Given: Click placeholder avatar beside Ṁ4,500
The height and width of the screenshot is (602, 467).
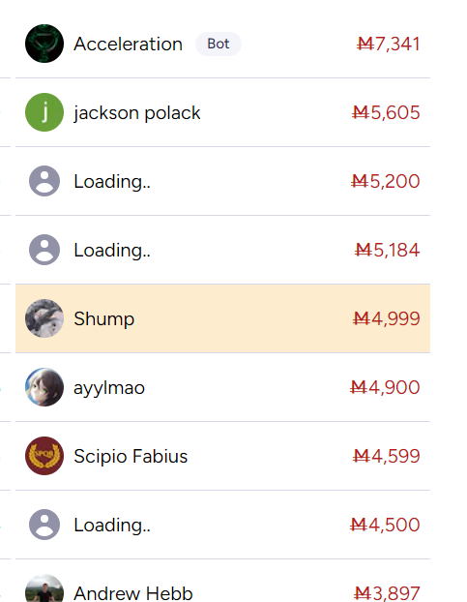Looking at the screenshot, I should click(x=44, y=525).
